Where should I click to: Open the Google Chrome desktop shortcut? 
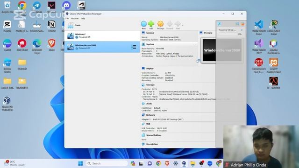[x=22, y=7]
